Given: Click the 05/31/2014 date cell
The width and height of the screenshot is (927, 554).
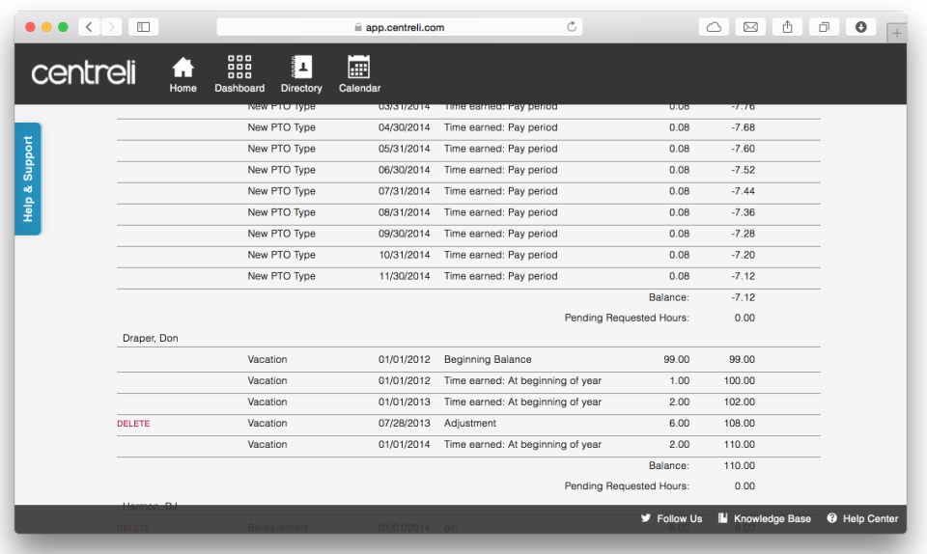Looking at the screenshot, I should [404, 149].
